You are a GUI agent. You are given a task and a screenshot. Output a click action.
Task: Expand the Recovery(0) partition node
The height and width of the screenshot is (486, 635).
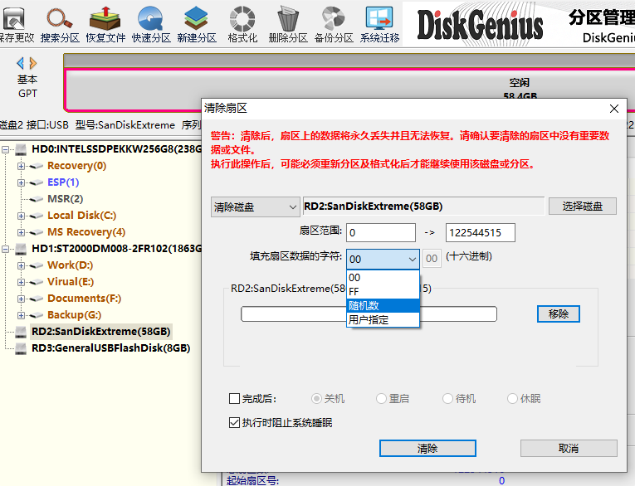coord(21,166)
